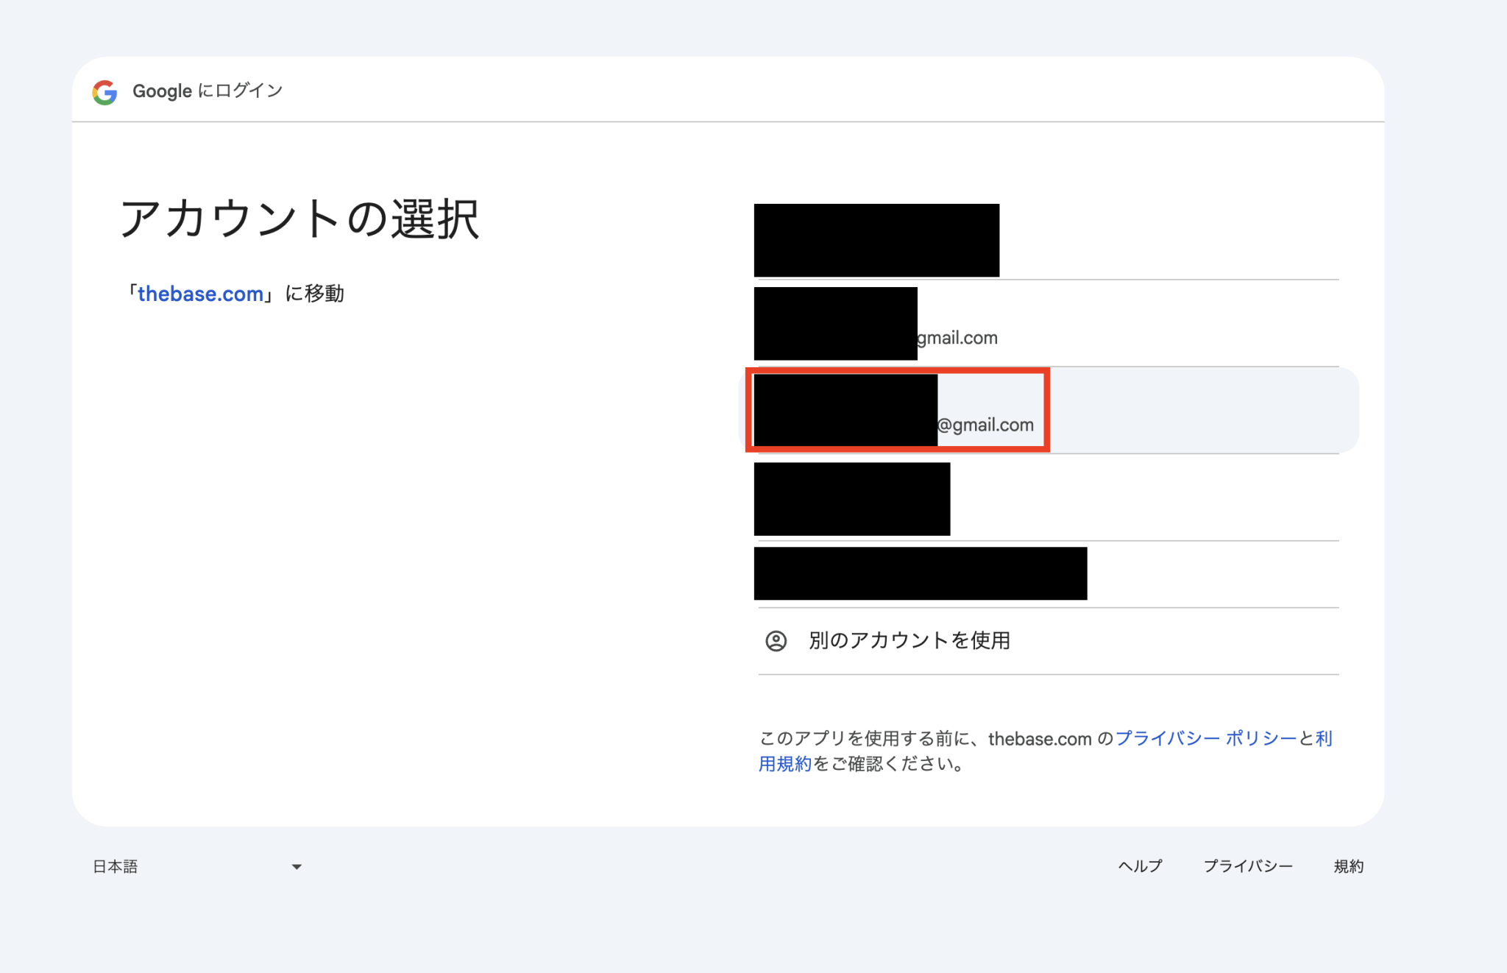The height and width of the screenshot is (973, 1507).
Task: Click the アカウントの選択 heading
Action: [x=299, y=219]
